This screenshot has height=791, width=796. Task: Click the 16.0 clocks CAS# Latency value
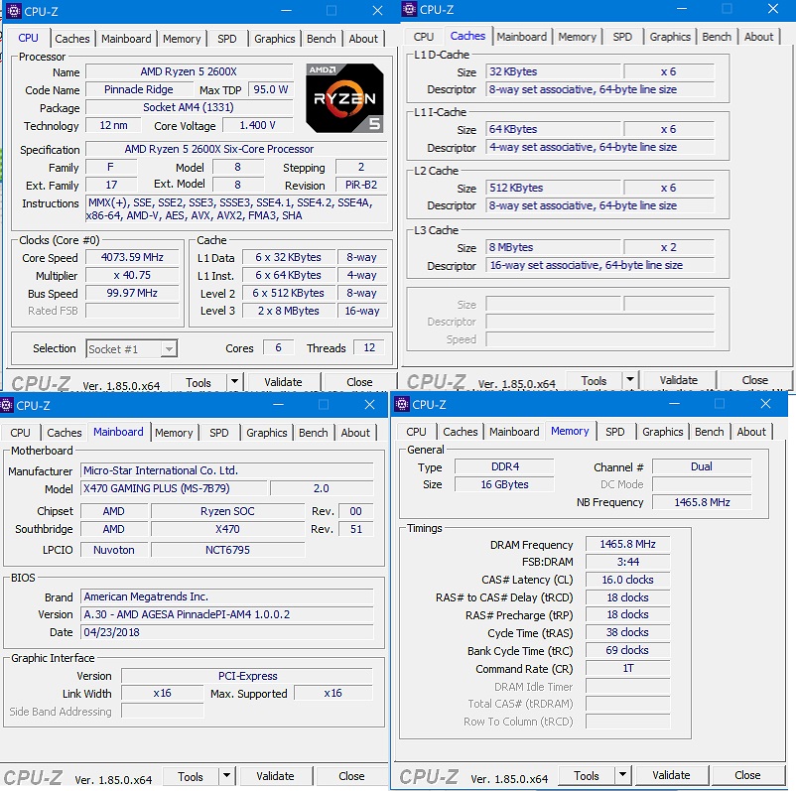point(627,580)
